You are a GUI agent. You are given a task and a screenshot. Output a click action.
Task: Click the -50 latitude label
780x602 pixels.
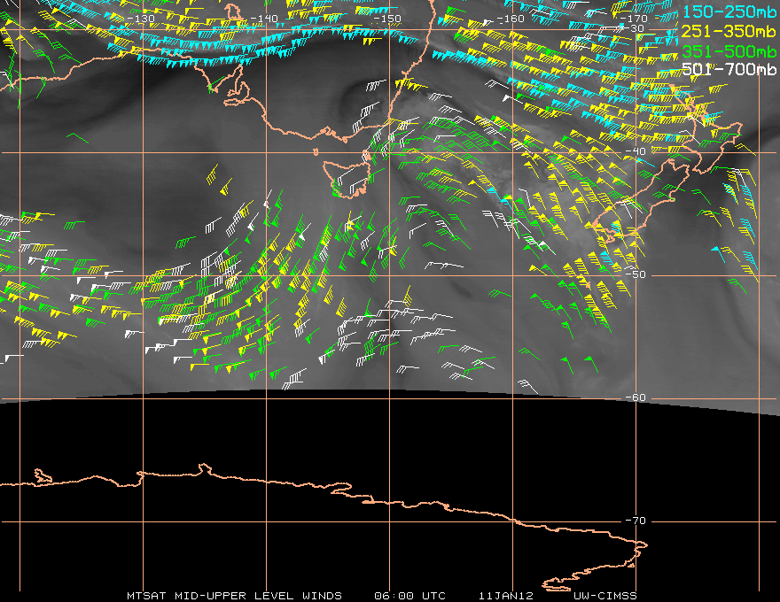[636, 274]
